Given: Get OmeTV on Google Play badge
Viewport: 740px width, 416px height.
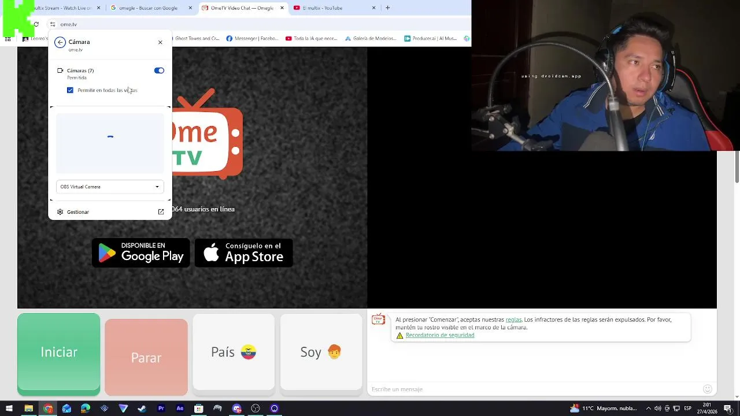Looking at the screenshot, I should coord(141,252).
